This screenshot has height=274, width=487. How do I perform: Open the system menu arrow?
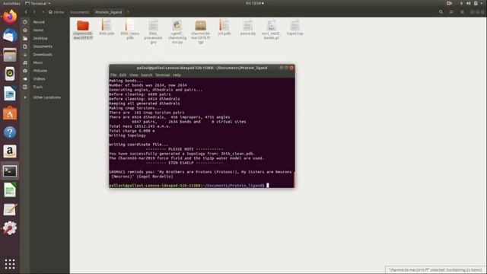click(482, 3)
